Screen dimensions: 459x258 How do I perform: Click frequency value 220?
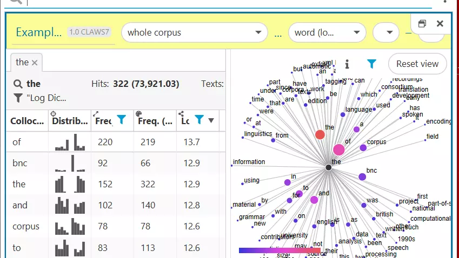point(105,142)
